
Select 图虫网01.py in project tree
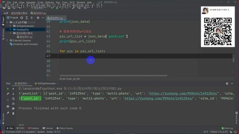click(26, 37)
